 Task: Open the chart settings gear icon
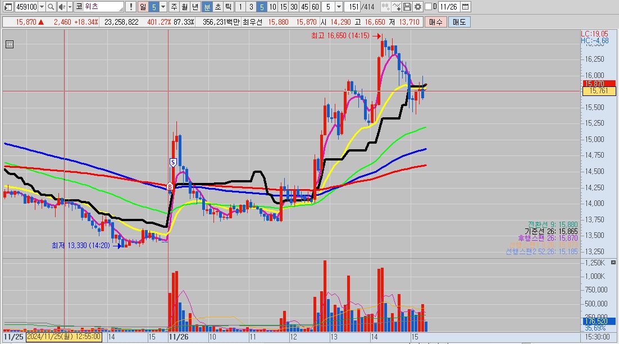click(418, 7)
